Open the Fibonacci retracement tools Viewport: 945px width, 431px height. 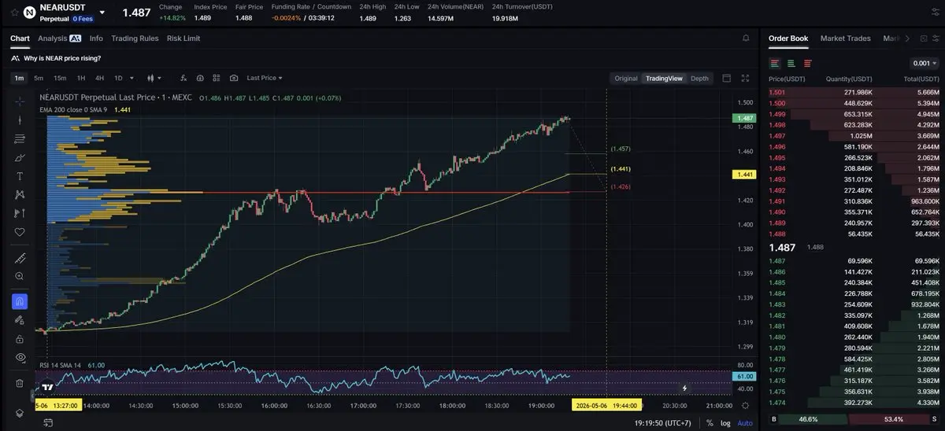click(20, 139)
